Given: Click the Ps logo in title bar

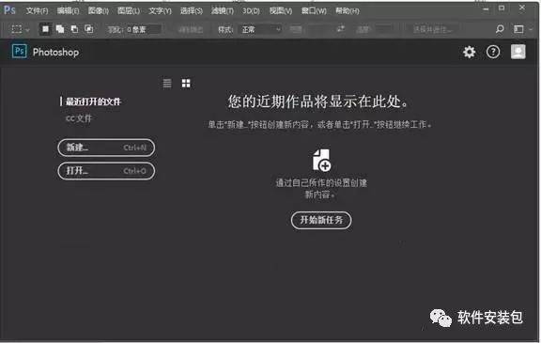Looking at the screenshot, I should (9, 10).
